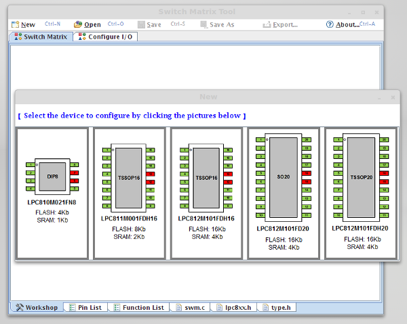The width and height of the screenshot is (407, 324).
Task: Click the SRAM: 2Kb text
Action: click(x=129, y=237)
